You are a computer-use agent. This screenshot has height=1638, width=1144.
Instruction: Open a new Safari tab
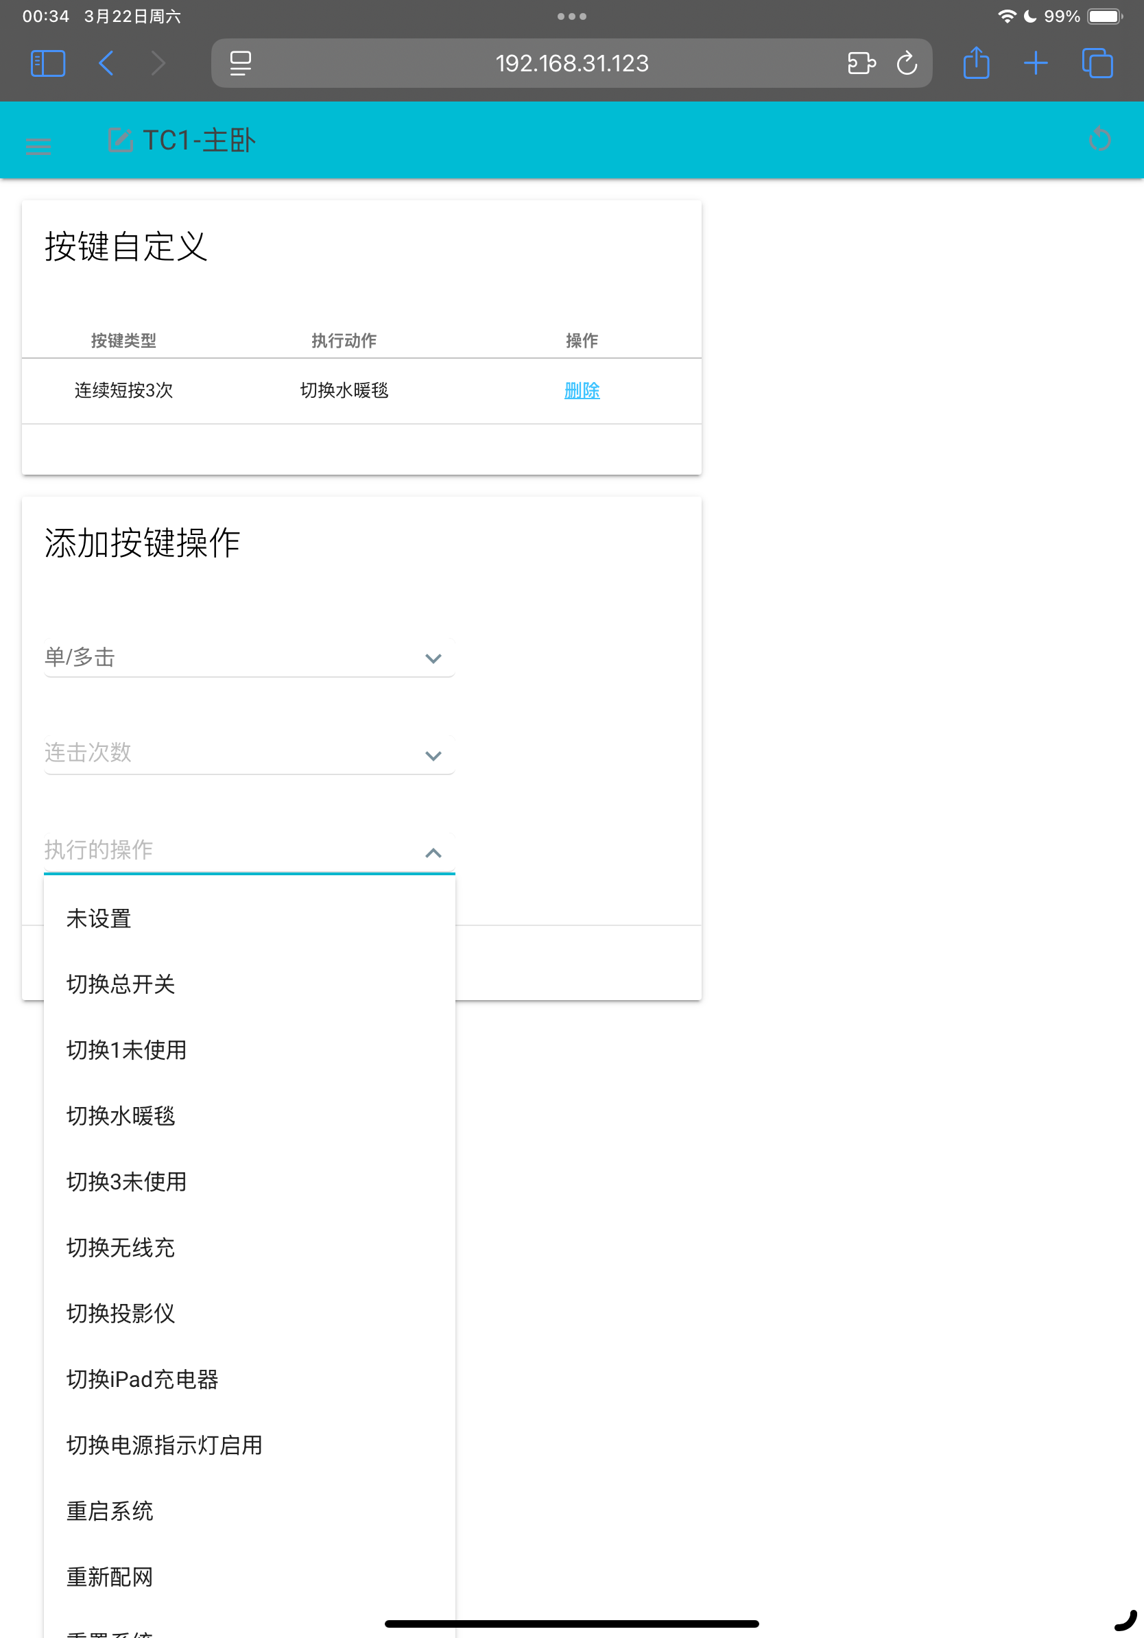(1035, 64)
